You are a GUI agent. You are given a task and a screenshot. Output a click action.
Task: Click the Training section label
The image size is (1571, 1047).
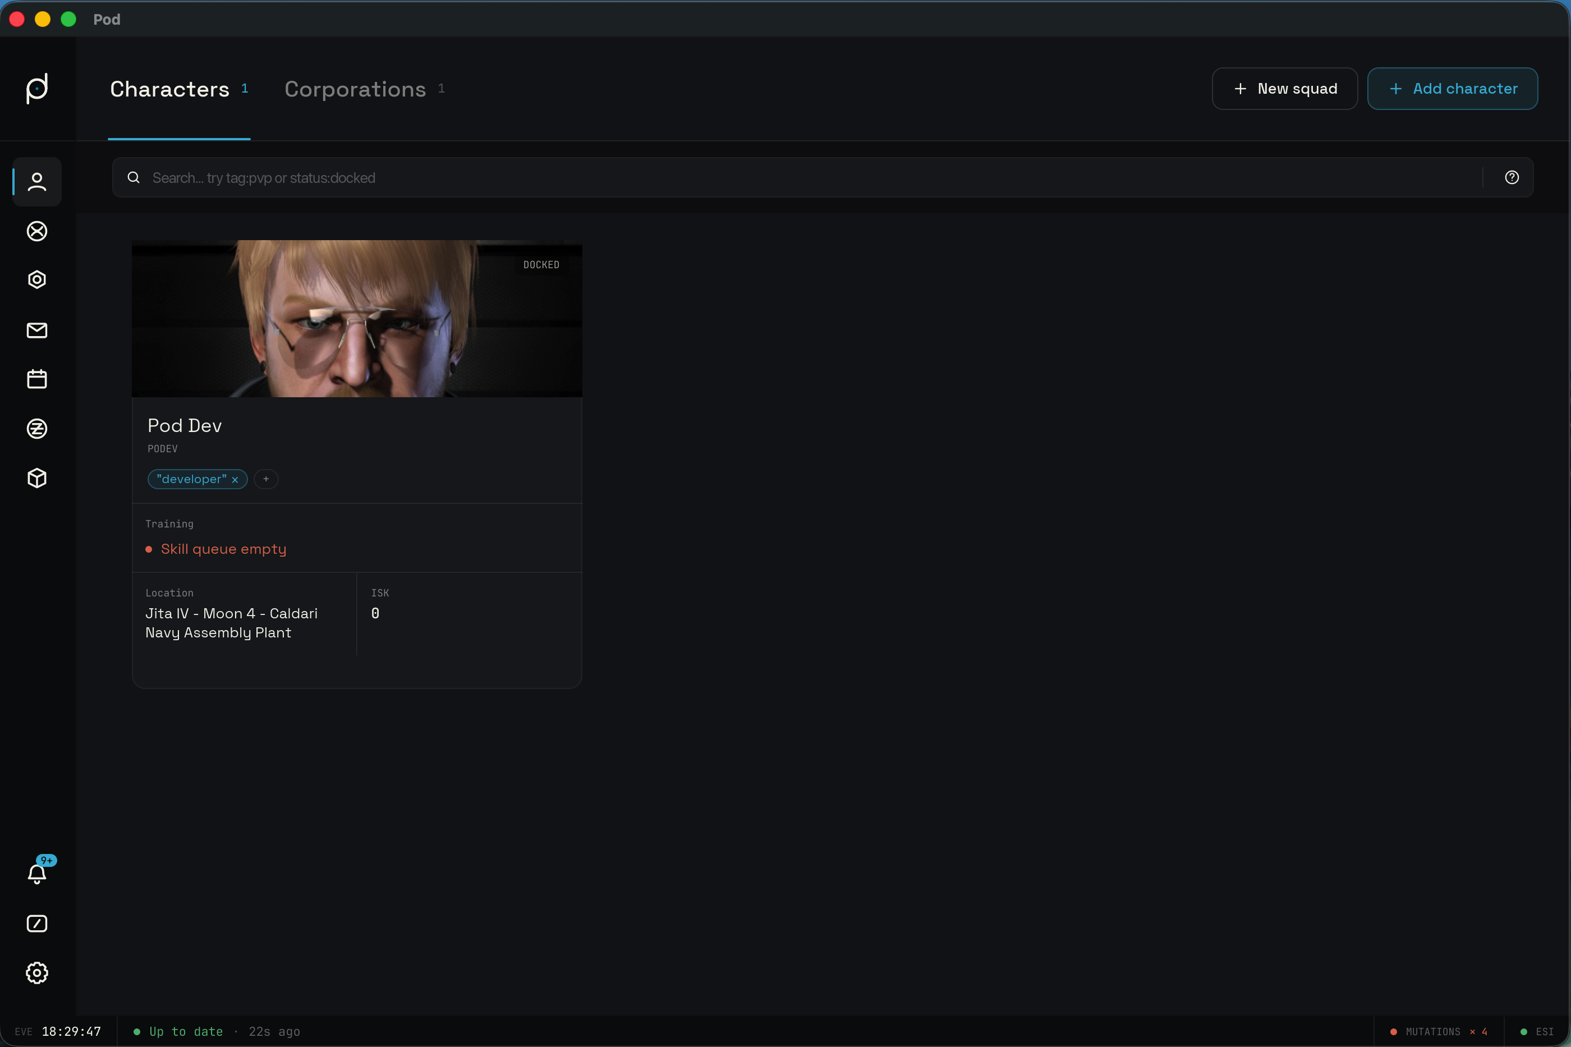point(169,524)
